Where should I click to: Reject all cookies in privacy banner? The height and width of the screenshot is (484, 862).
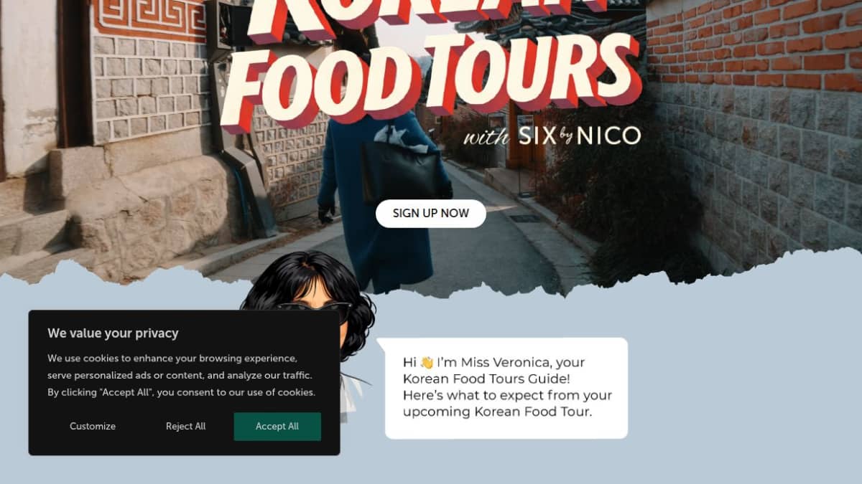(185, 427)
